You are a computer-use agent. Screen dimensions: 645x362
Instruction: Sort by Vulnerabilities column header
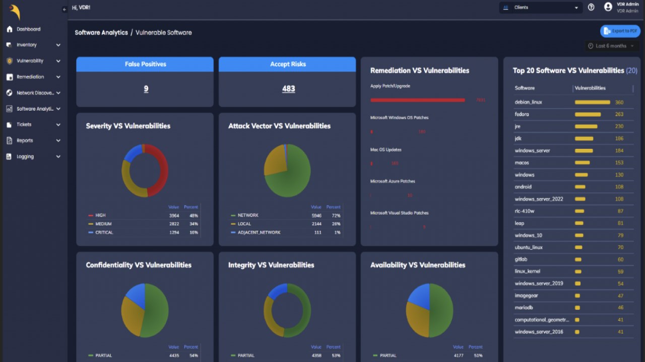click(x=590, y=88)
